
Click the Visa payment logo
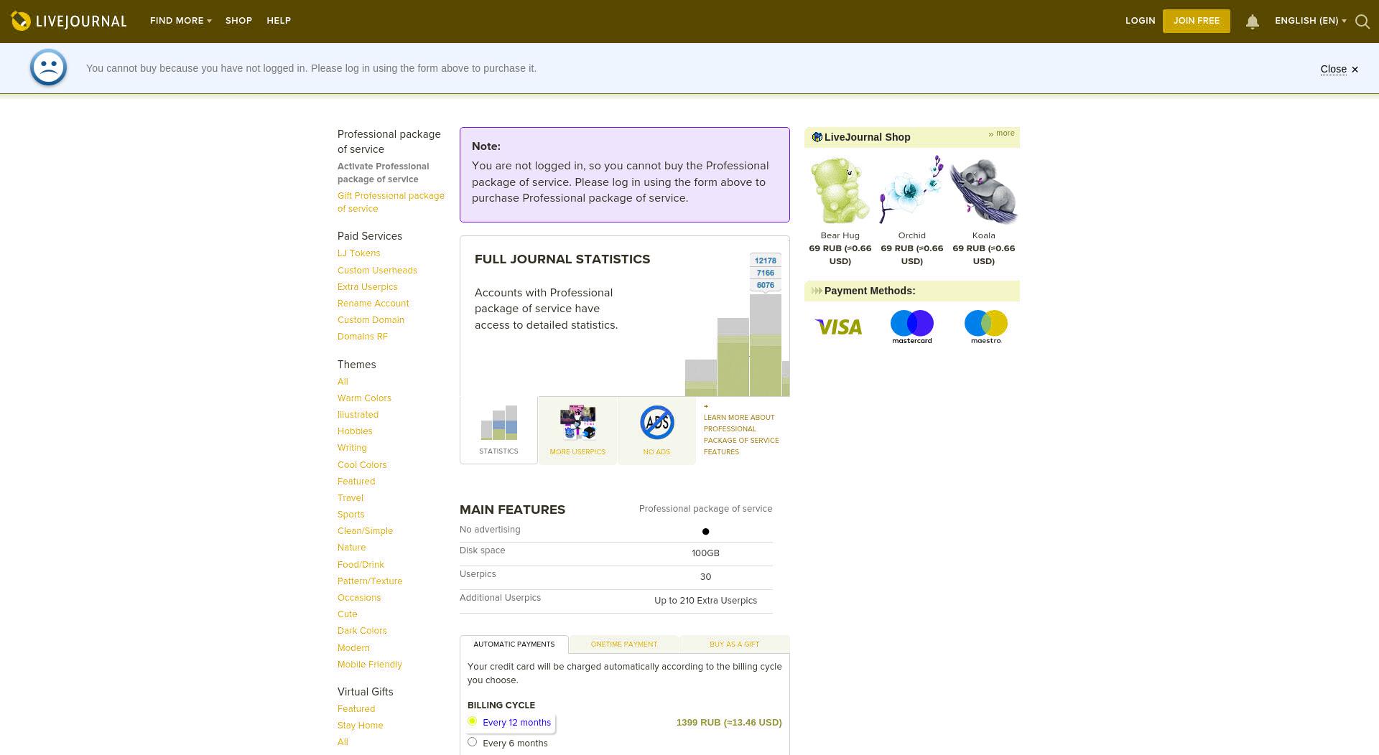pos(838,327)
